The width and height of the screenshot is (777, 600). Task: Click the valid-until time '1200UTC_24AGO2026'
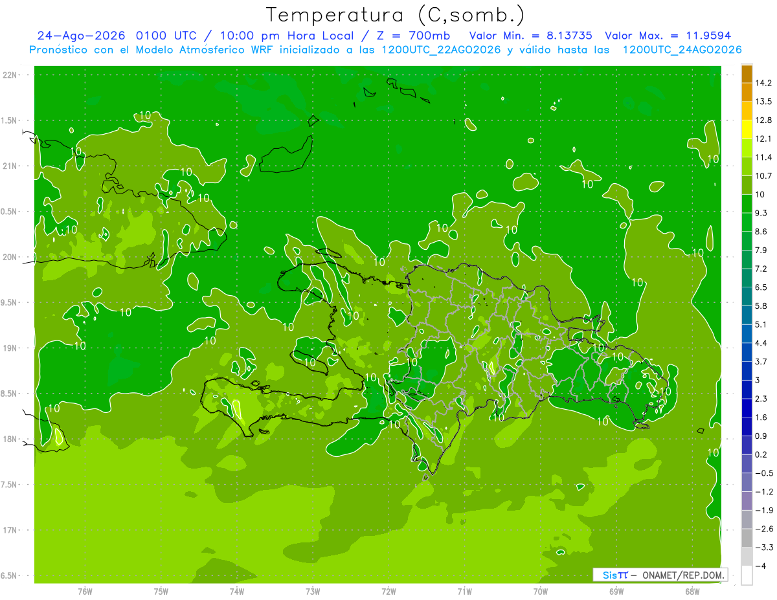click(x=682, y=50)
